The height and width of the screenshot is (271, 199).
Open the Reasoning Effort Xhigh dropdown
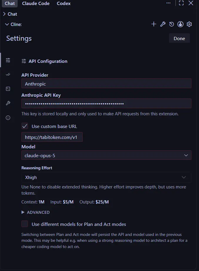pos(106,177)
